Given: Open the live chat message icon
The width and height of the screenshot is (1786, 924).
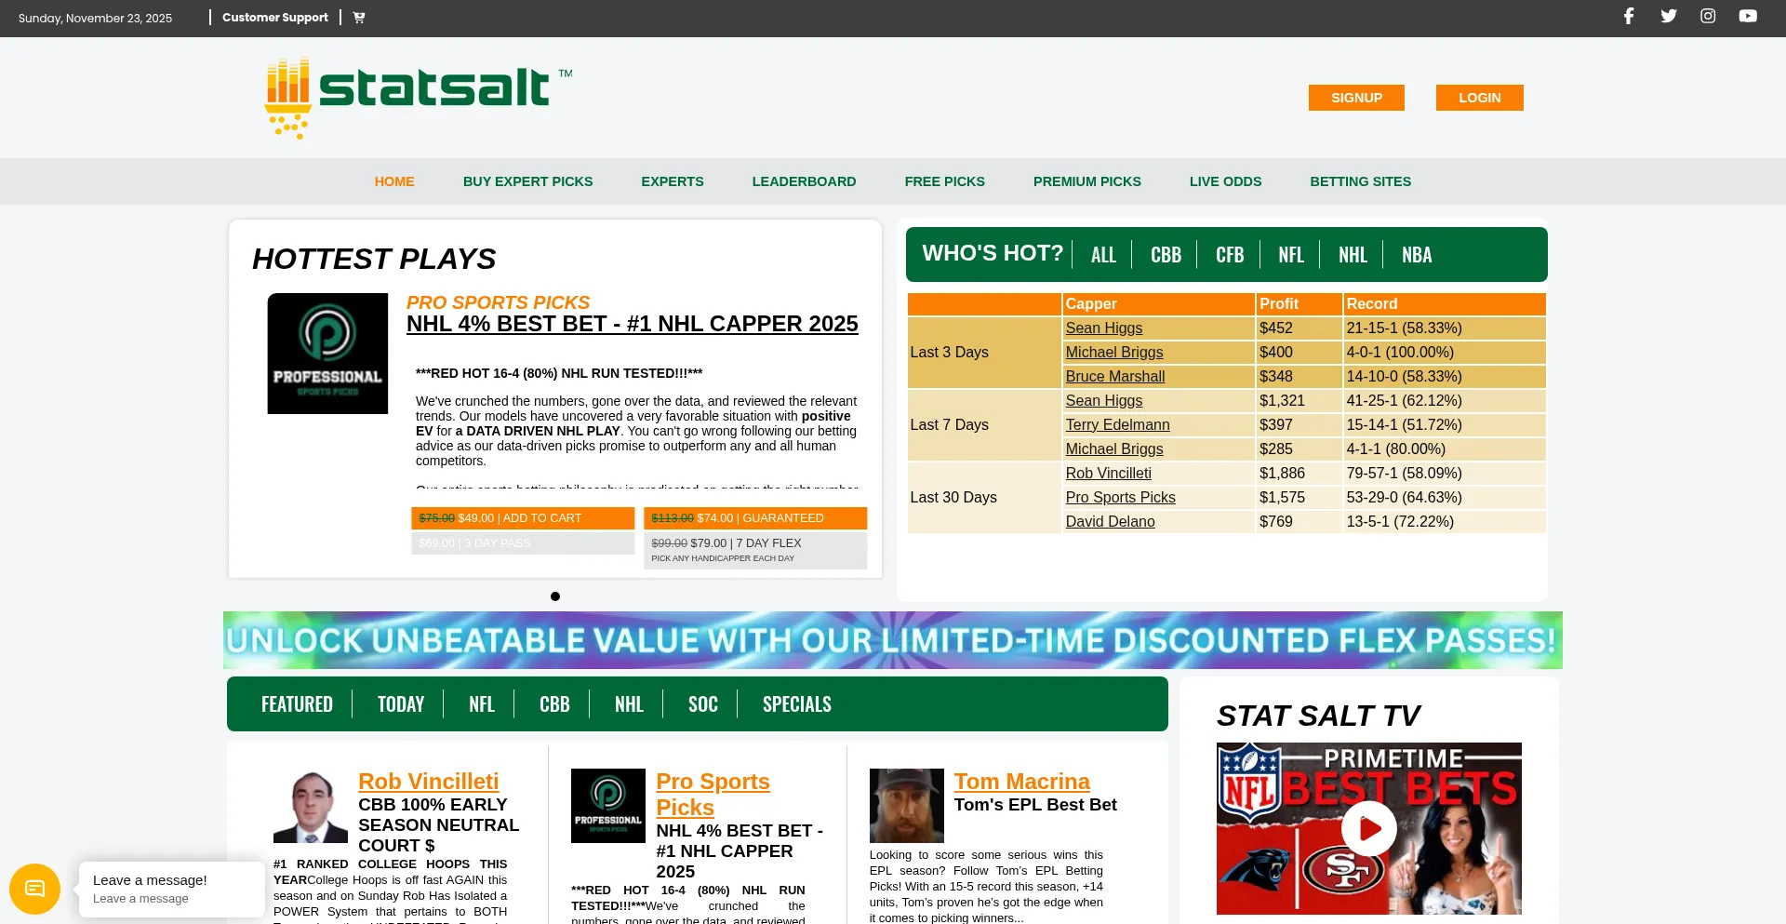Looking at the screenshot, I should pyautogui.click(x=34, y=889).
